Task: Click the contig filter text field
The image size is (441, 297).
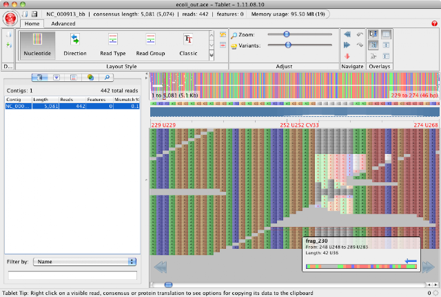Action: pyautogui.click(x=72, y=275)
